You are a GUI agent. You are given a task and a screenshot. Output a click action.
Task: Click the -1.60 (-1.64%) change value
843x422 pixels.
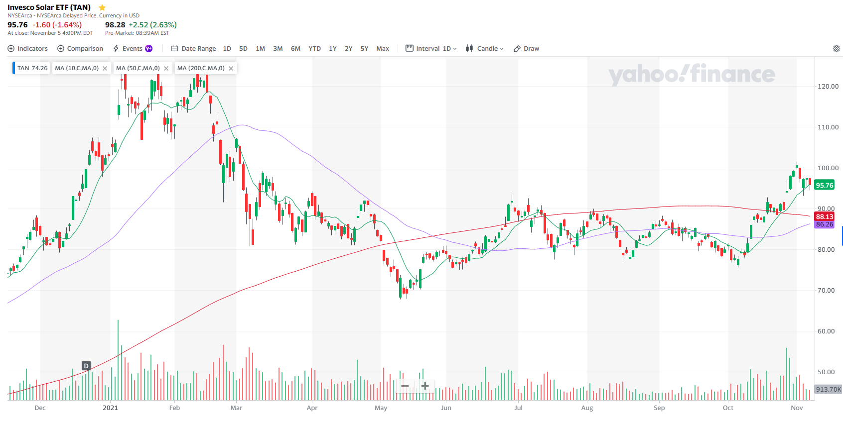(57, 25)
